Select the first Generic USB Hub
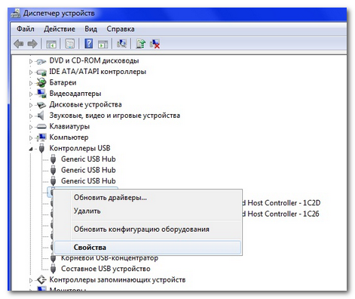Image resolution: width=355 pixels, height=299 pixels. tap(88, 159)
